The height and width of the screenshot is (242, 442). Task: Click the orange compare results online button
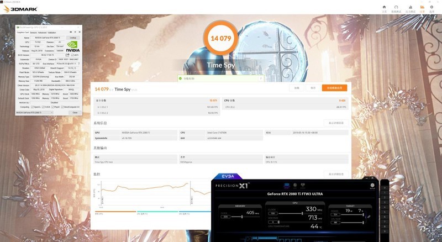[x=334, y=88]
